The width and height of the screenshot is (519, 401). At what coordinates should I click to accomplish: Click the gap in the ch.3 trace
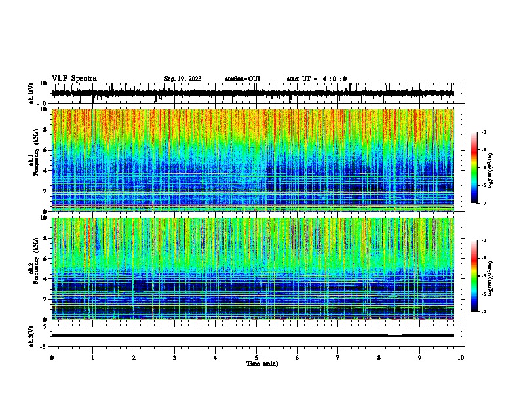(x=394, y=335)
